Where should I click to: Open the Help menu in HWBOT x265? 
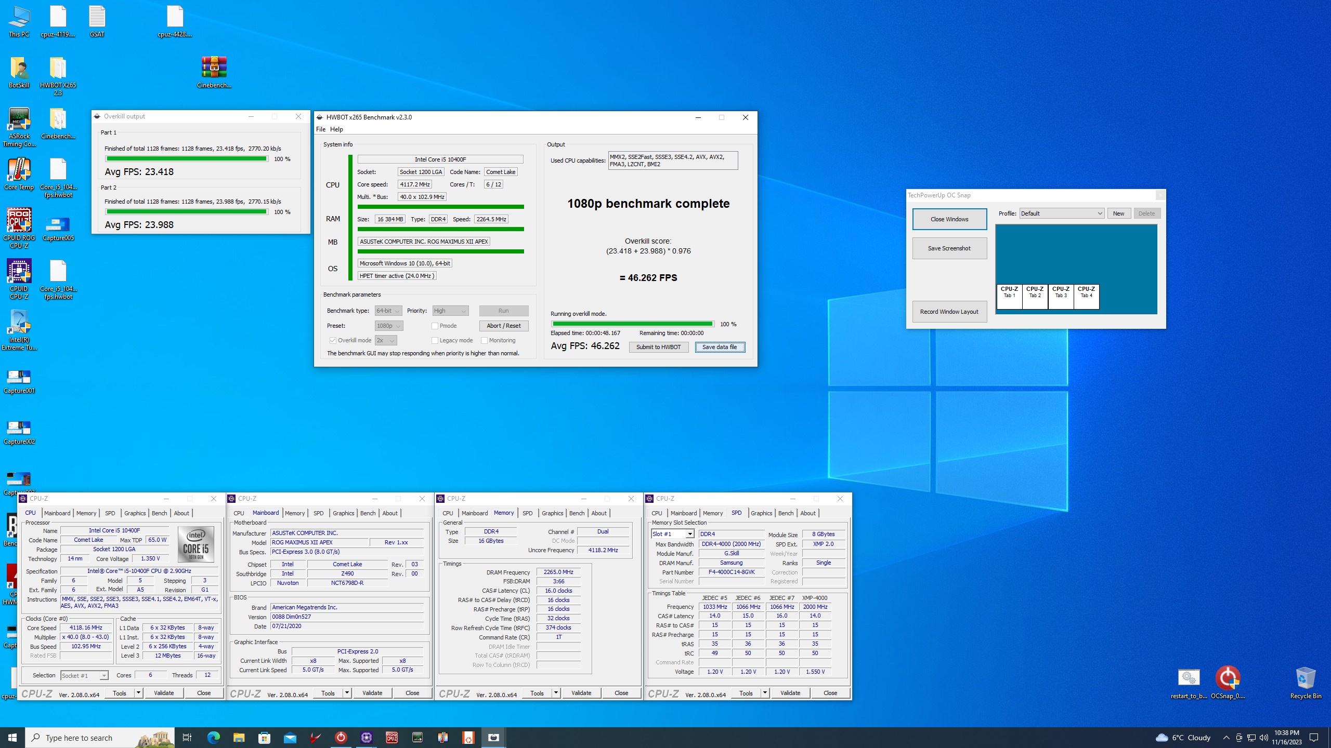click(336, 129)
